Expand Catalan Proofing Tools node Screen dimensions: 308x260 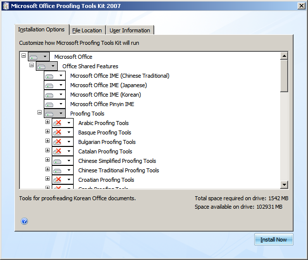47,150
